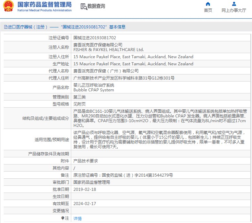Image resolution: width=252 pixels, height=223 pixels.
Task: Click 国家药品监督管理局 site title
Action: [x=44, y=5]
